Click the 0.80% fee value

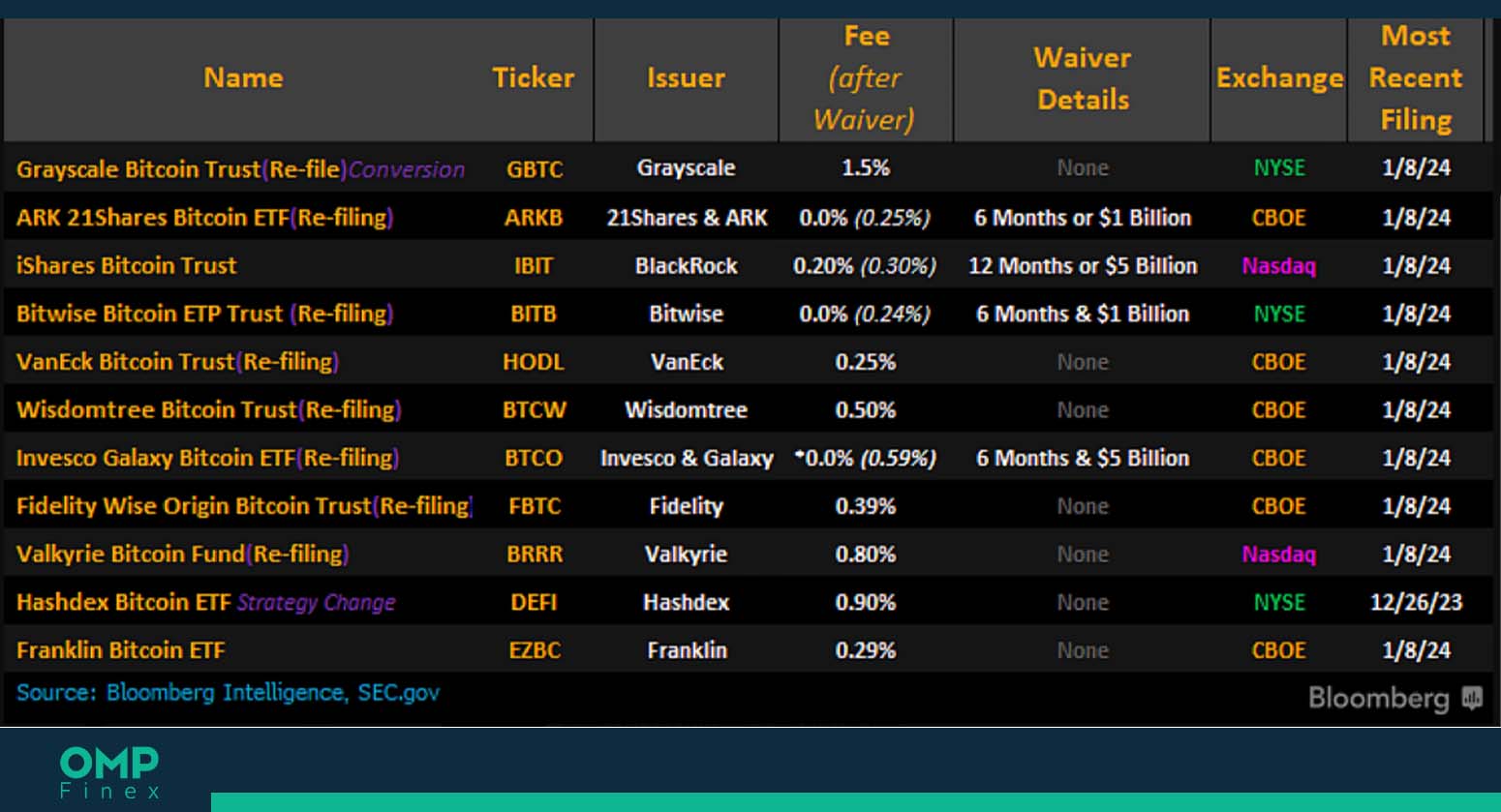click(x=866, y=555)
